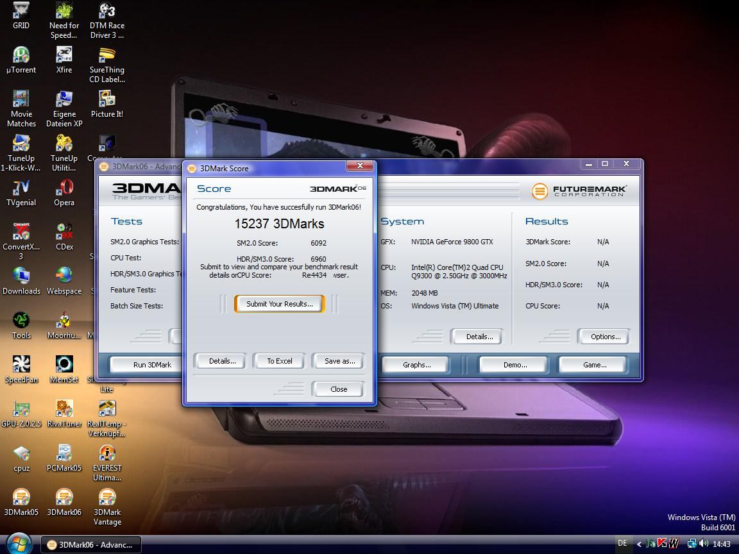
Task: Show hidden tray icons arrow
Action: pyautogui.click(x=639, y=544)
